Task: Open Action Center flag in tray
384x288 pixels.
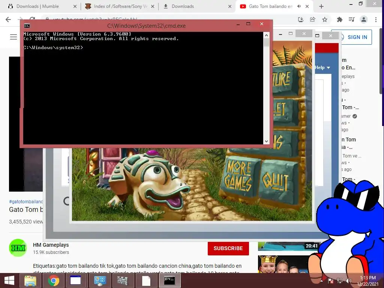Action: 330,281
